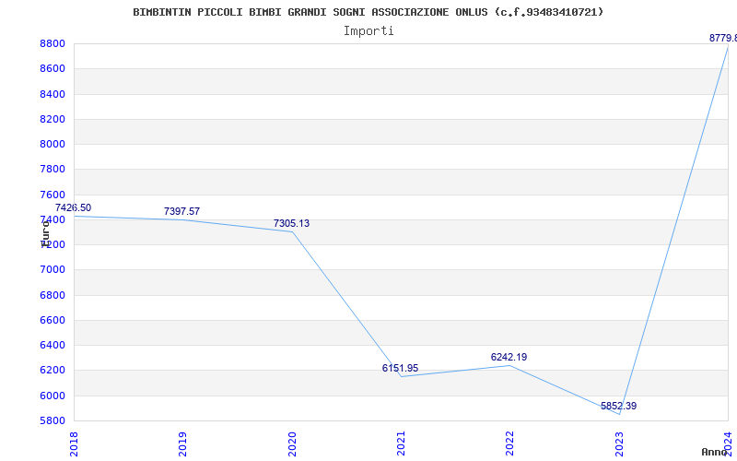Click the 8400 y-axis tick label
The width and height of the screenshot is (737, 461).
click(53, 94)
